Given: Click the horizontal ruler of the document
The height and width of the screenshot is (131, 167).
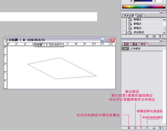Looking at the screenshot, I should (61, 44).
